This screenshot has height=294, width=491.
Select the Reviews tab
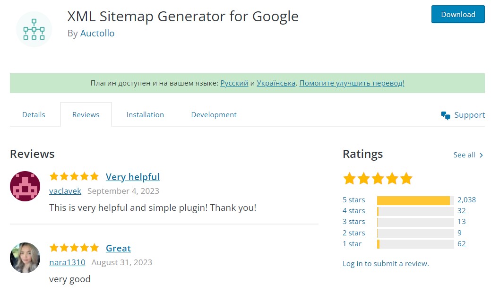86,114
